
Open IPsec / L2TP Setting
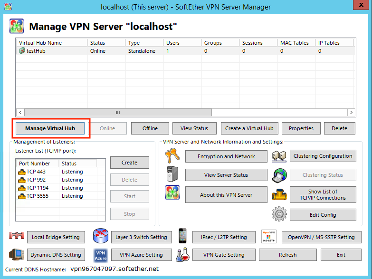[224, 237]
